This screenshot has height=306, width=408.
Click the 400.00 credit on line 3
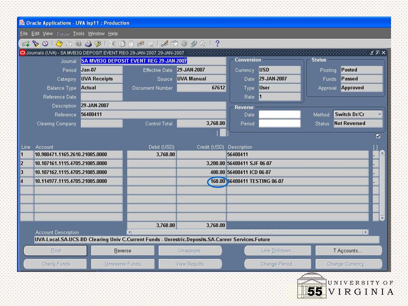coord(201,172)
